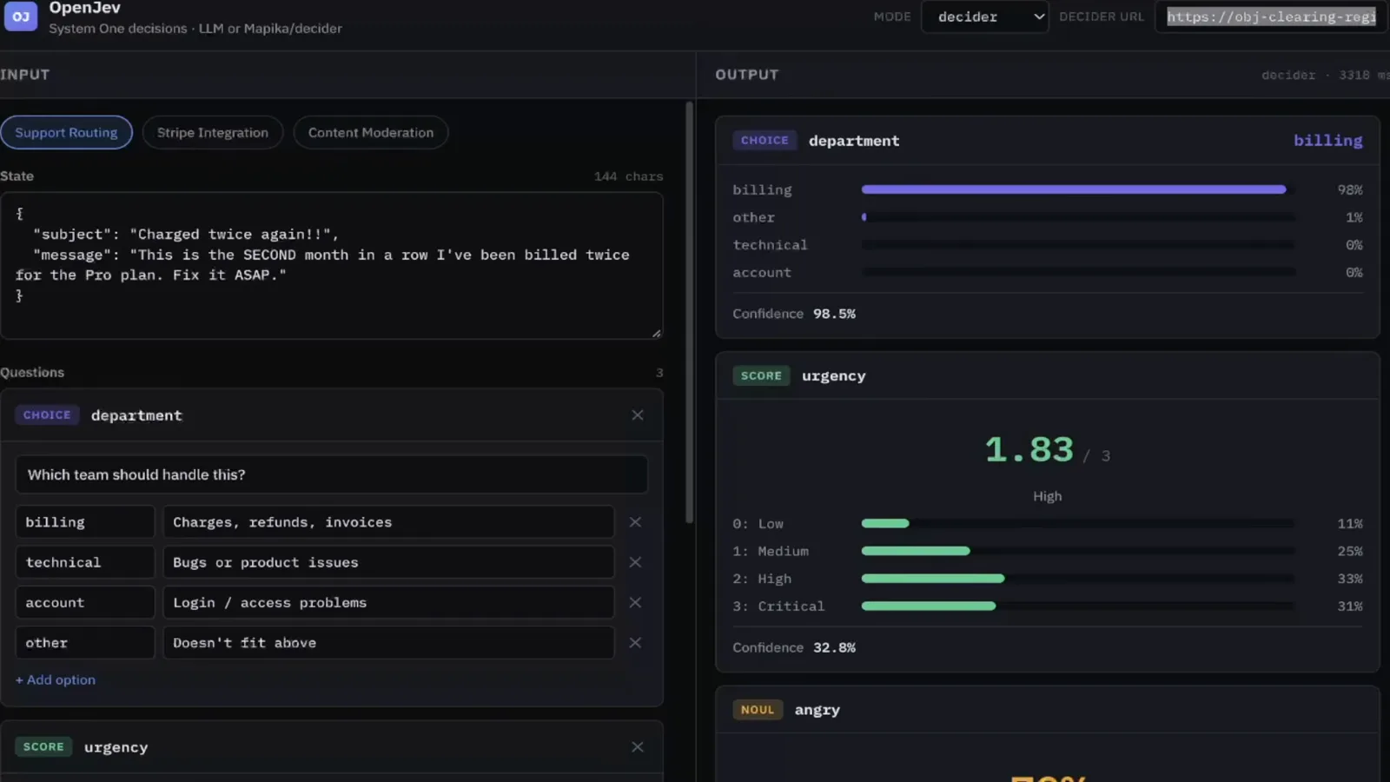Click the CHOICE badge in output department card
1390x782 pixels.
(x=764, y=140)
